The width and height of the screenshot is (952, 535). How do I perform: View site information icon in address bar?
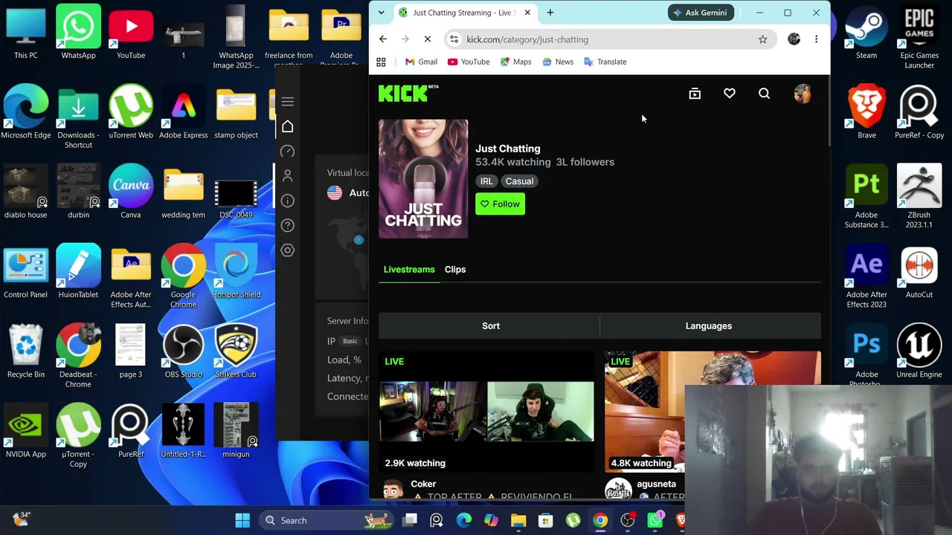(x=454, y=39)
